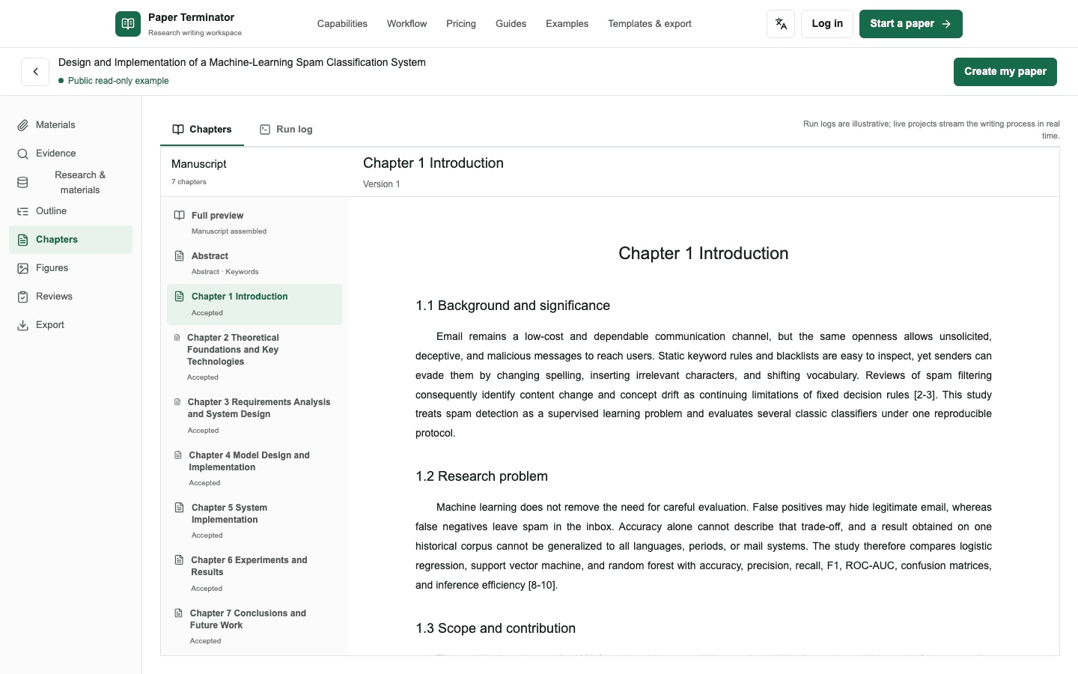
Task: Click the Research & materials database icon
Action: [x=22, y=183]
